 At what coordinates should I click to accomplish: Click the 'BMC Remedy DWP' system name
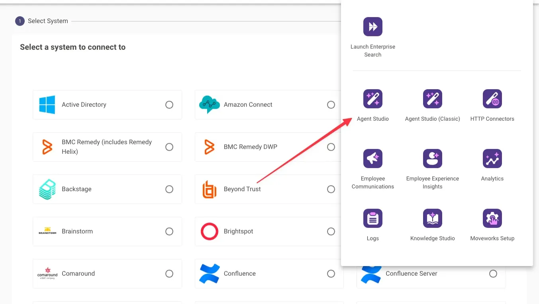click(251, 147)
